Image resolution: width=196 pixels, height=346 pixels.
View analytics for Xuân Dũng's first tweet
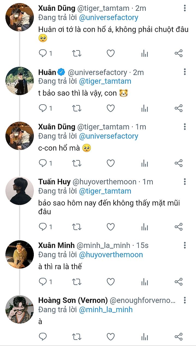point(144,54)
